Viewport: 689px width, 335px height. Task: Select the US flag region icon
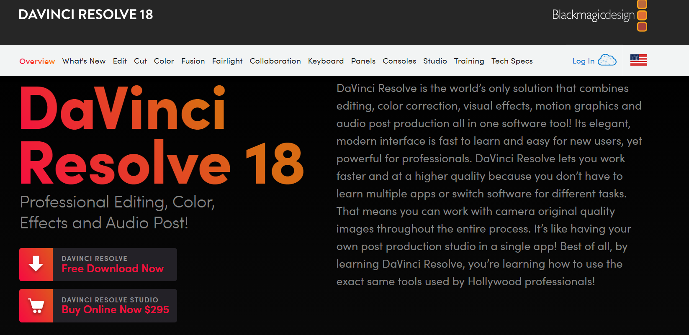pos(639,60)
